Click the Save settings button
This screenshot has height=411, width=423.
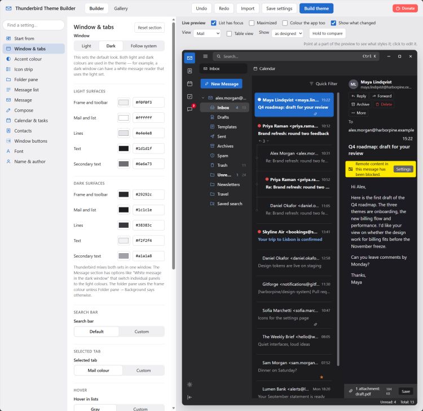[279, 8]
